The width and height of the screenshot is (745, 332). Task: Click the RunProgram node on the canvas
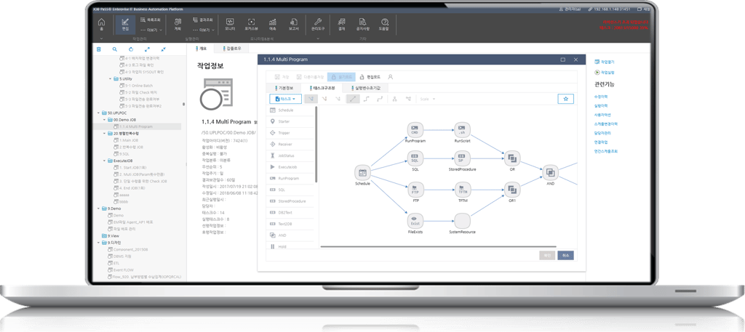pyautogui.click(x=415, y=129)
